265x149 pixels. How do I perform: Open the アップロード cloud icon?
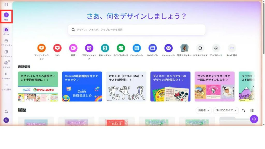click(216, 48)
